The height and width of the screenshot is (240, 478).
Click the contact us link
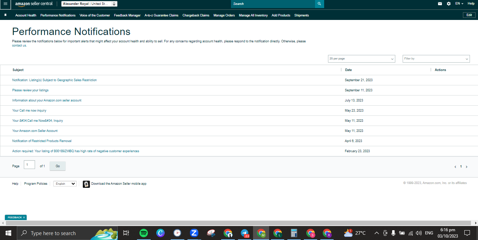[19, 45]
